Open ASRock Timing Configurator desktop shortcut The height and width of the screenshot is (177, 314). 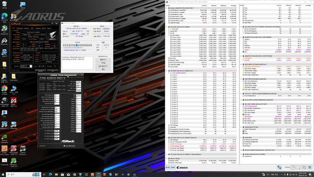click(23, 150)
